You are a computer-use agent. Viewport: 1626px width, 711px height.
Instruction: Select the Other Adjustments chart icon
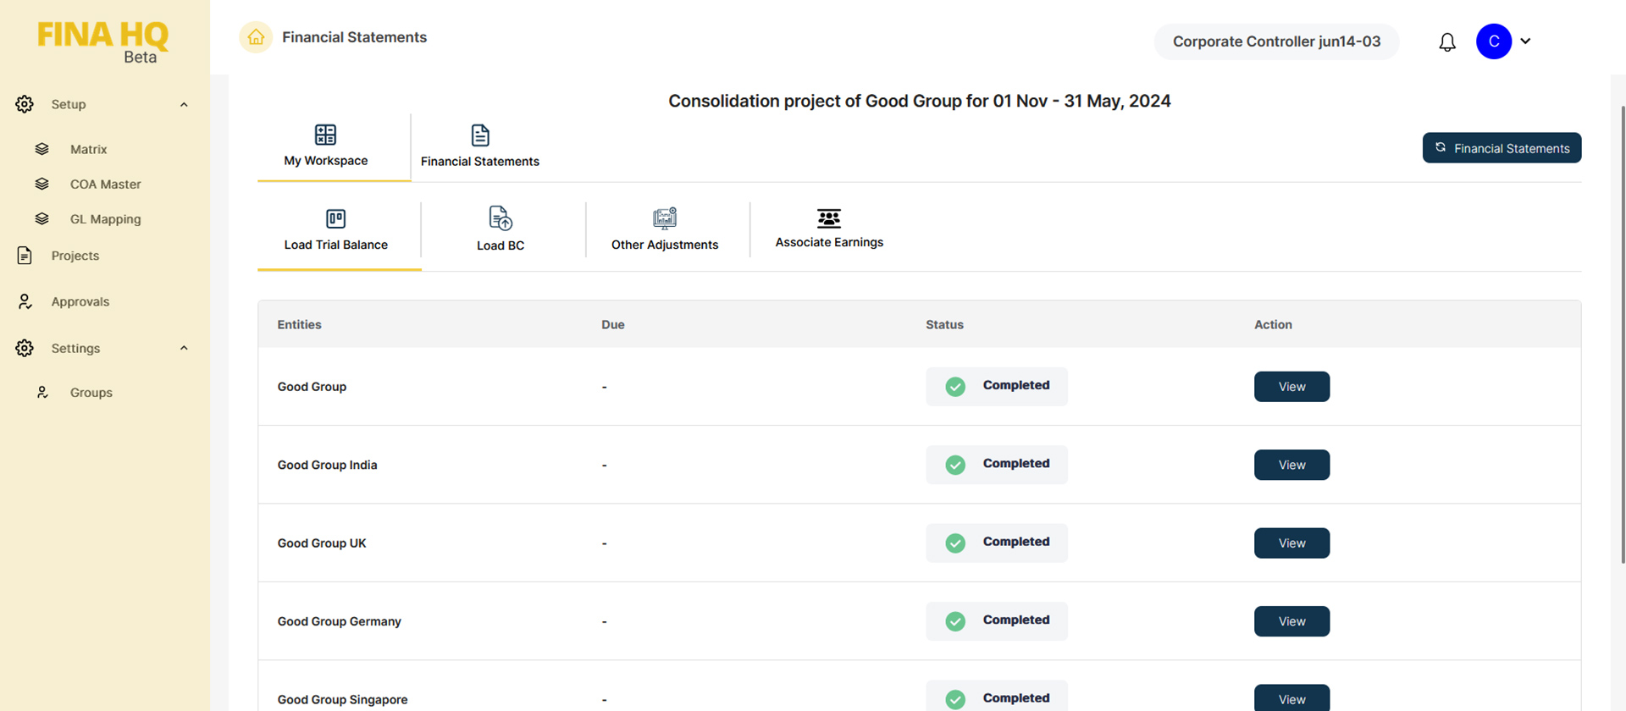[665, 218]
